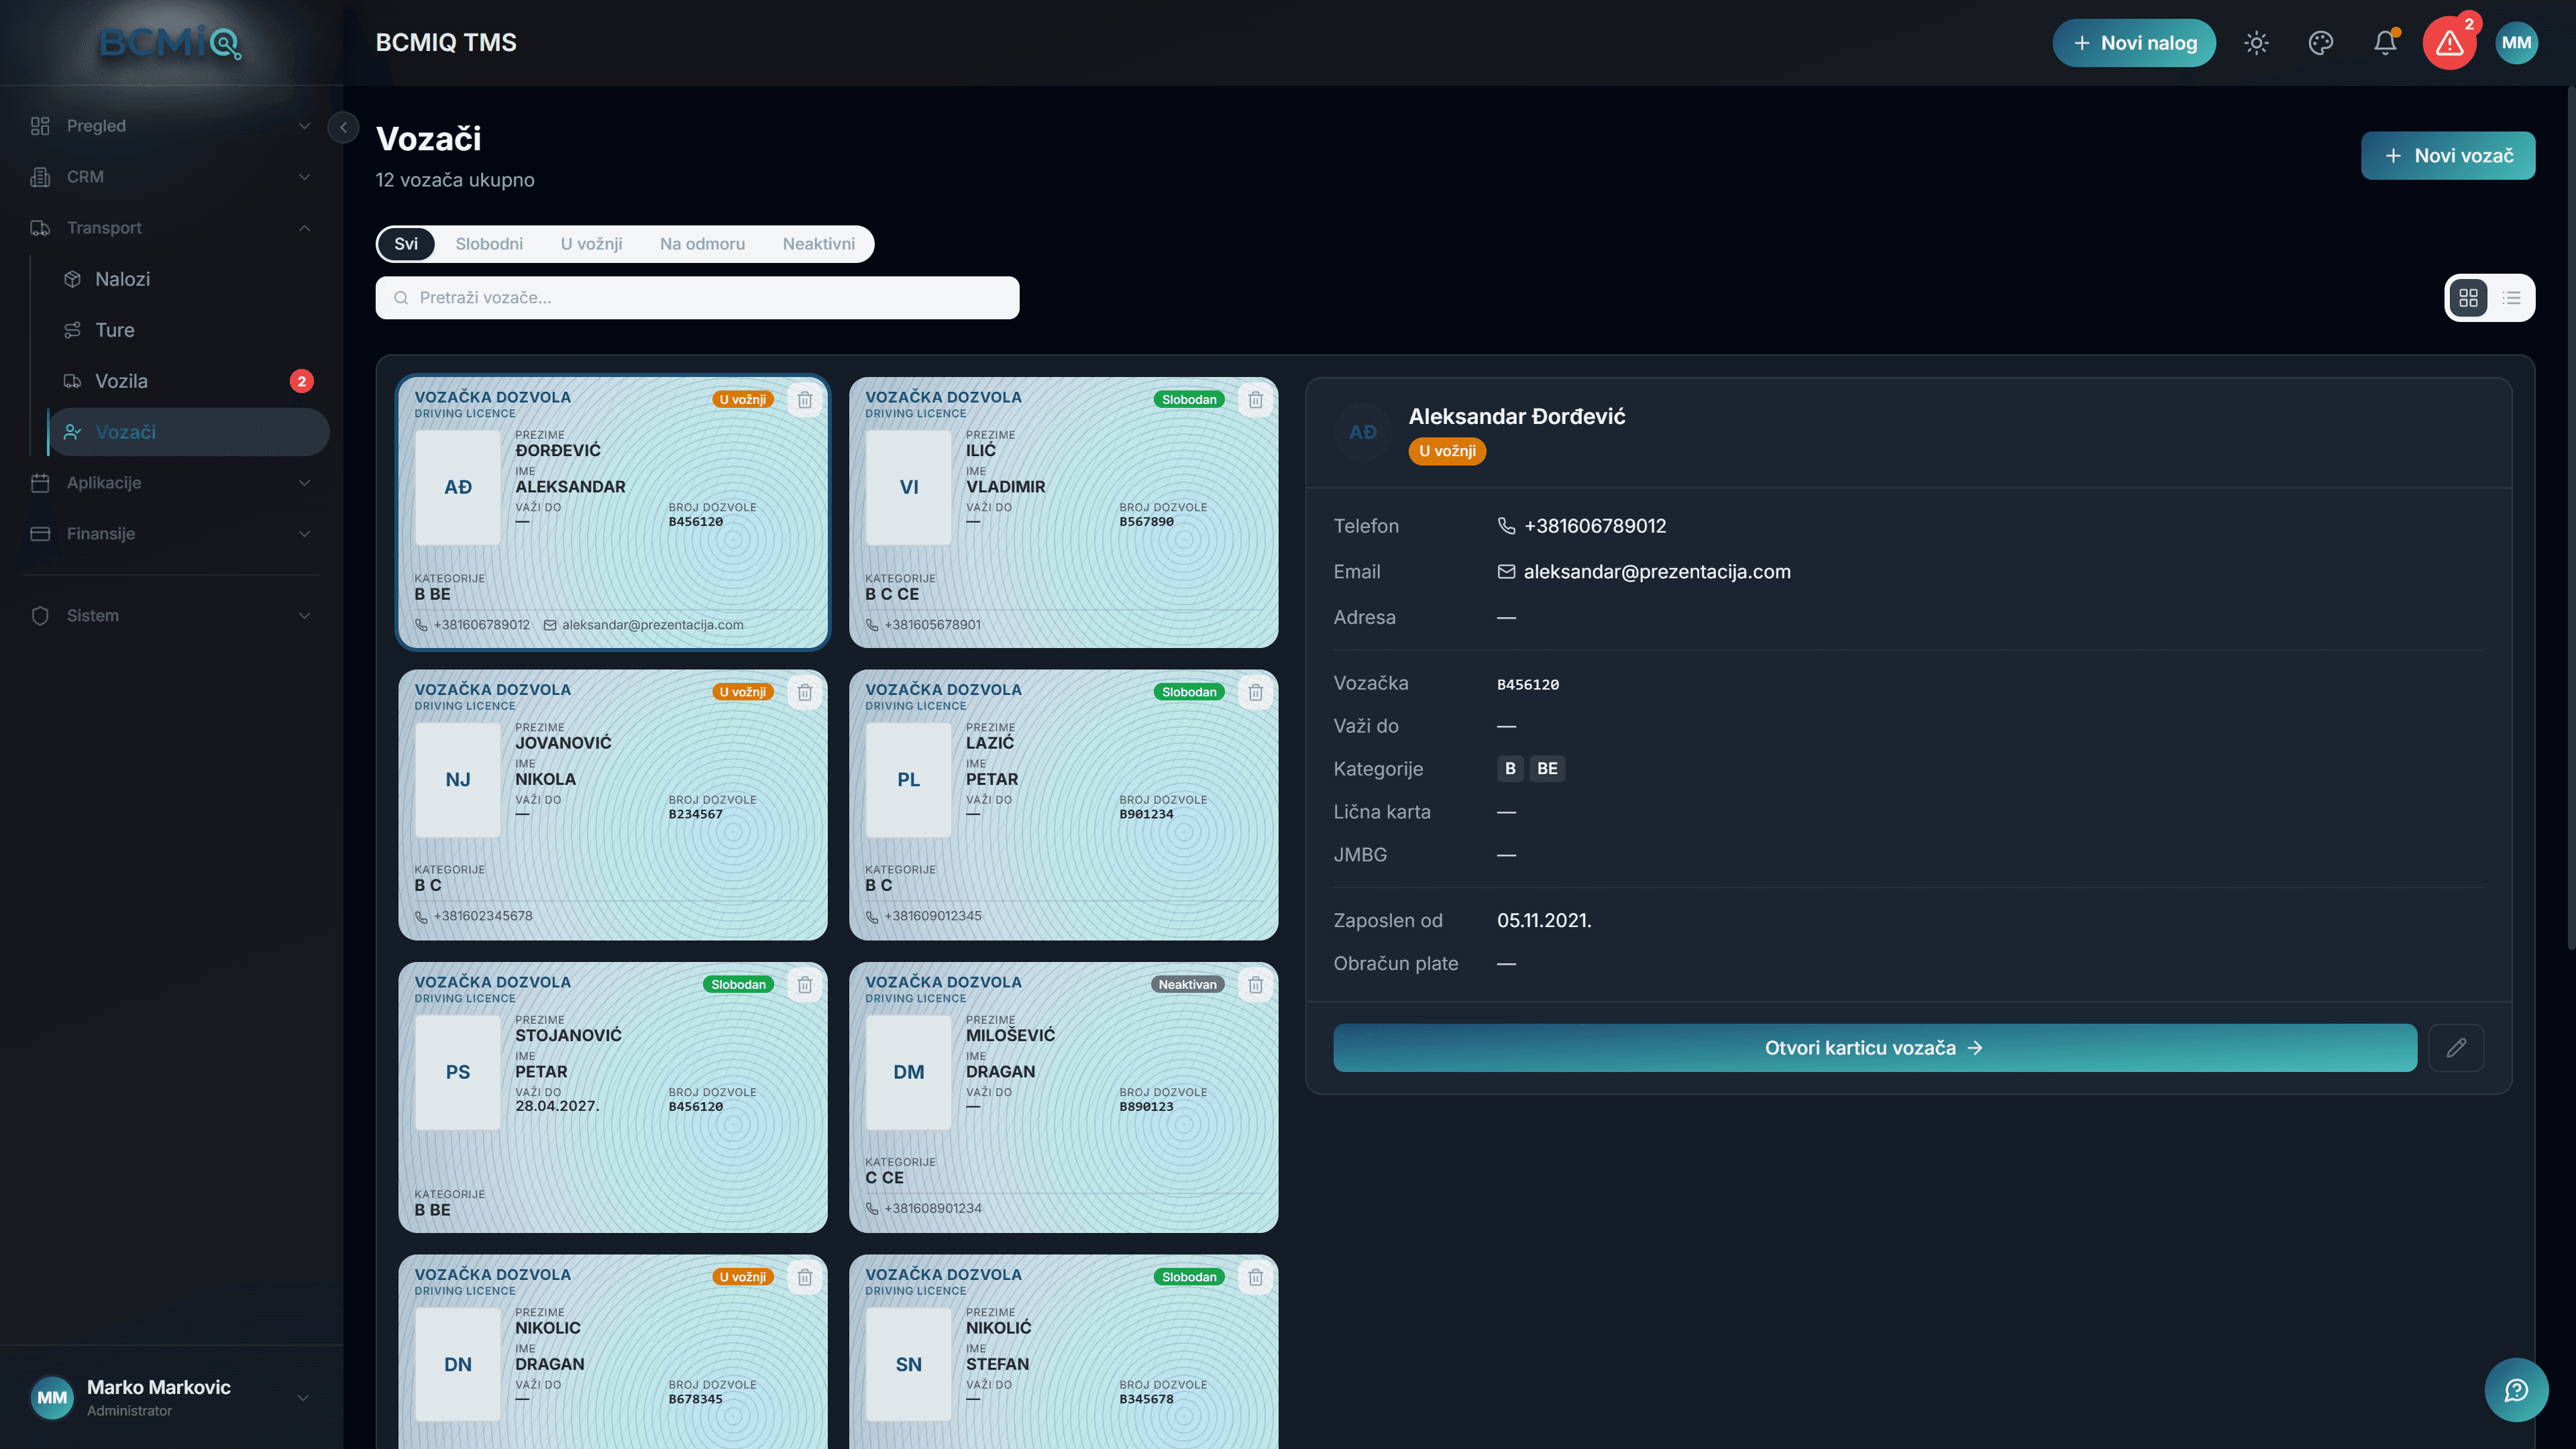2576x1449 pixels.
Task: Collapse the sidebar with arrow button
Action: point(343,127)
